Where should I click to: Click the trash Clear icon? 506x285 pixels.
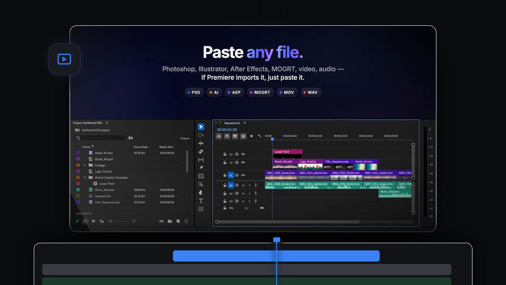pos(186,221)
